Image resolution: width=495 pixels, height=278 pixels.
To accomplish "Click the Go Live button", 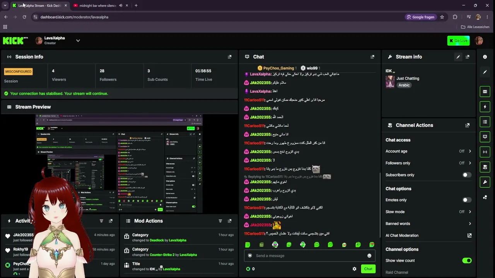I will click(x=458, y=41).
